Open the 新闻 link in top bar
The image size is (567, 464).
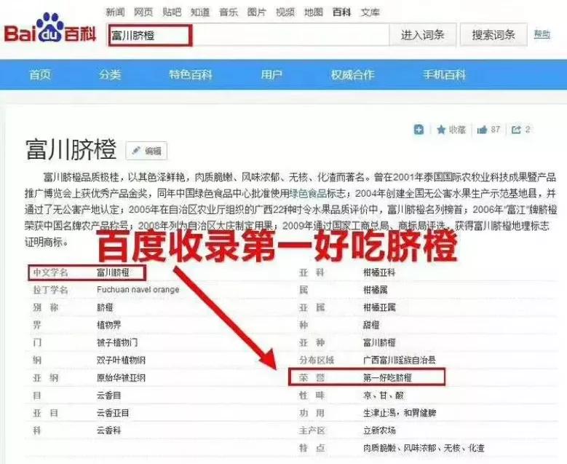[x=115, y=12]
